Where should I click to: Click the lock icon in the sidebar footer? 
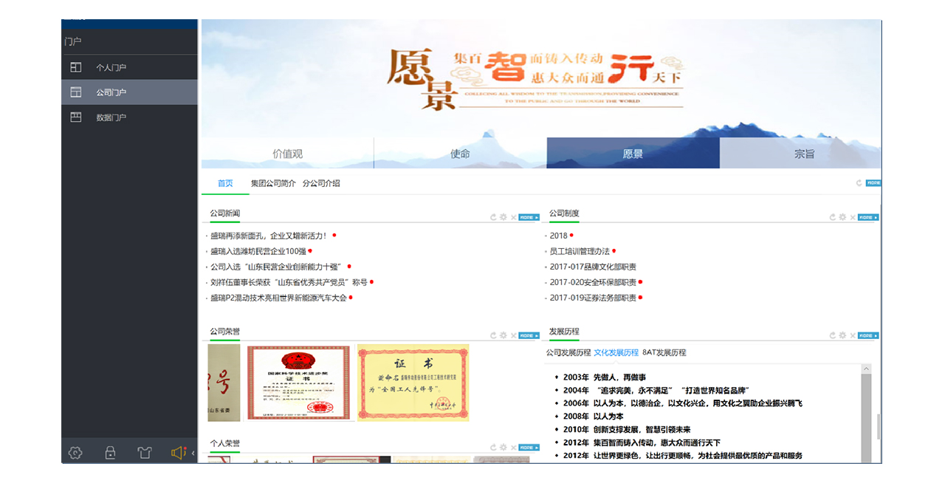[x=110, y=453]
